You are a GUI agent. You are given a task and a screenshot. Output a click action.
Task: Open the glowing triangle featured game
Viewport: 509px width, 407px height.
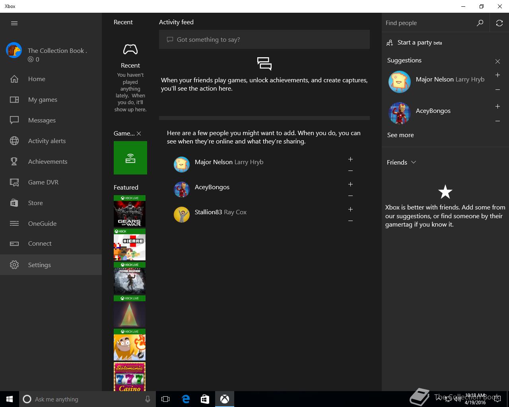[x=130, y=311]
